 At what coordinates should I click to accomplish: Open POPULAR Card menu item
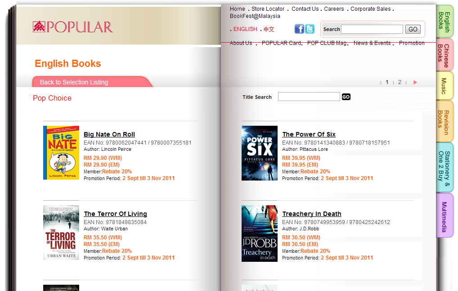(281, 43)
